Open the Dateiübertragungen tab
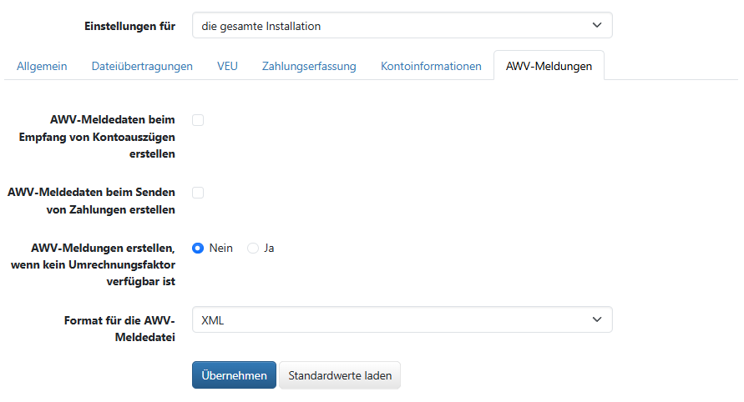 tap(142, 66)
